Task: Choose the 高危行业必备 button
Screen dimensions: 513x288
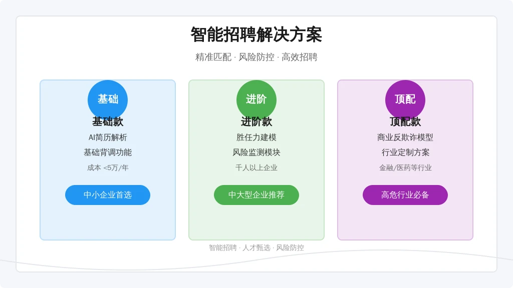Action: click(405, 195)
